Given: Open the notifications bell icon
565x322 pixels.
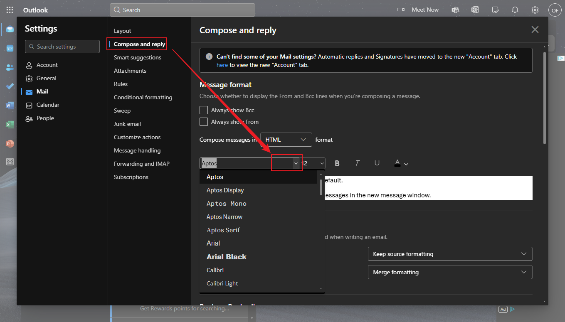Looking at the screenshot, I should (515, 10).
